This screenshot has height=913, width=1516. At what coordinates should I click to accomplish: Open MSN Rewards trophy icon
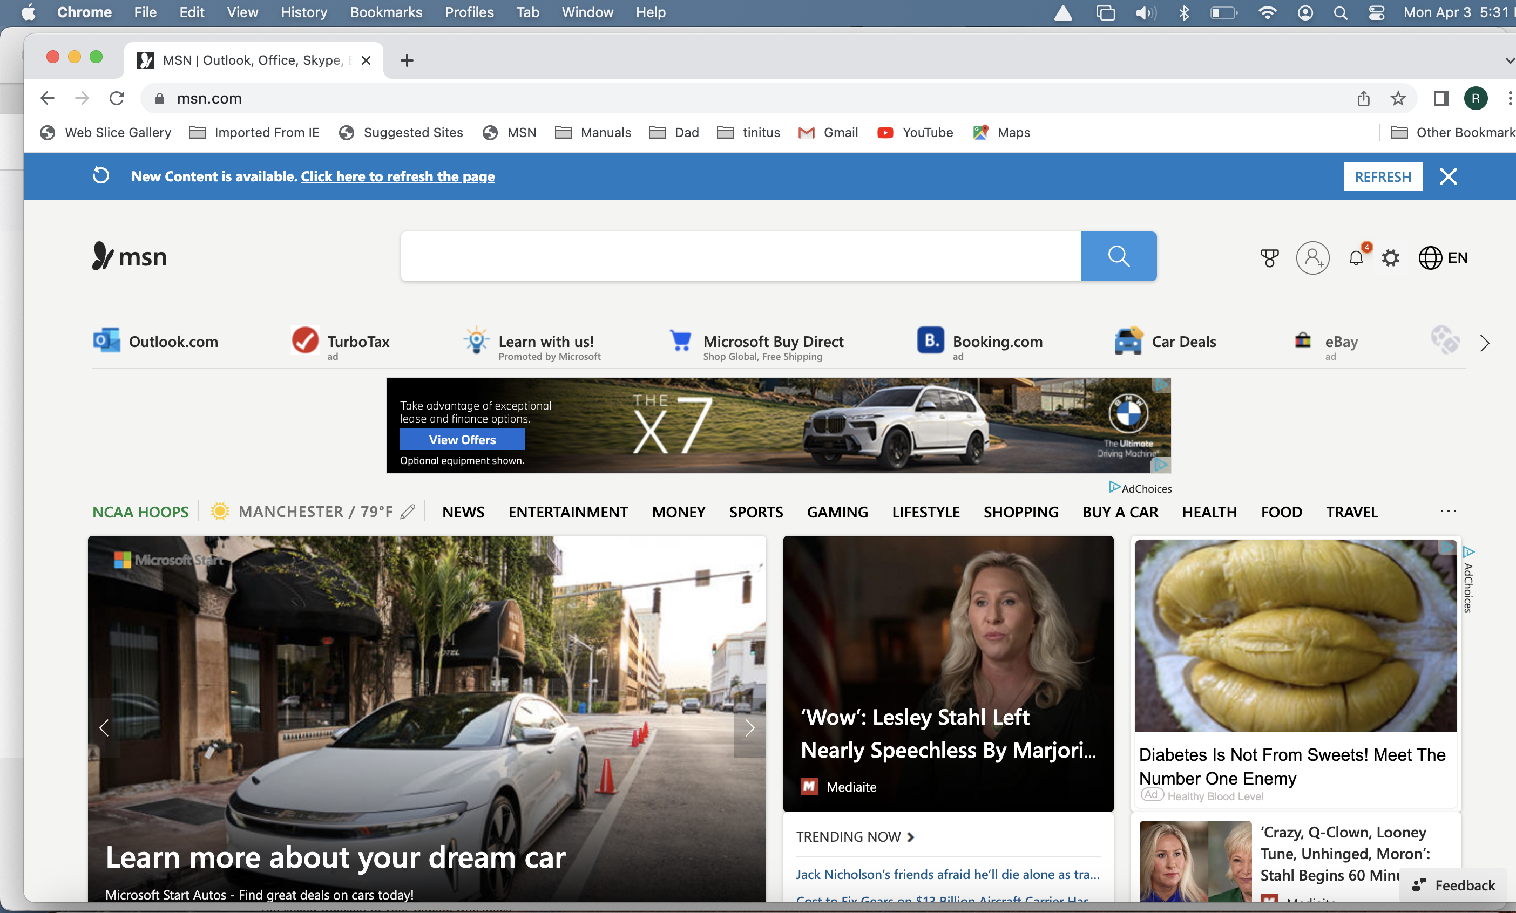click(1269, 257)
